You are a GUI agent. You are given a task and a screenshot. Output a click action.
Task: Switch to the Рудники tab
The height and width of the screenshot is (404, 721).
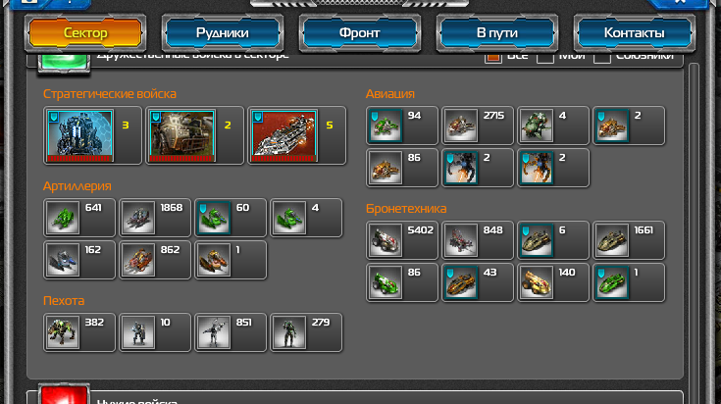[223, 33]
